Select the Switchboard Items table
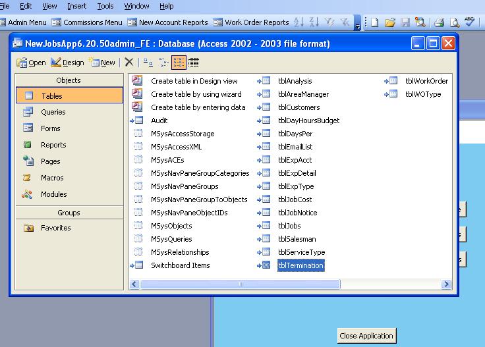The image size is (485, 347). coord(181,265)
